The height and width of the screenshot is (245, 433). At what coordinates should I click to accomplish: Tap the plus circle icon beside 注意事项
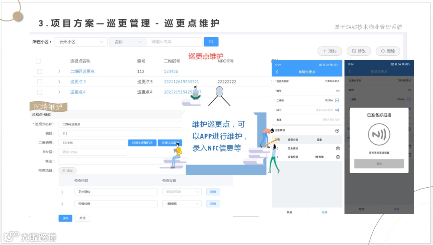click(337, 131)
